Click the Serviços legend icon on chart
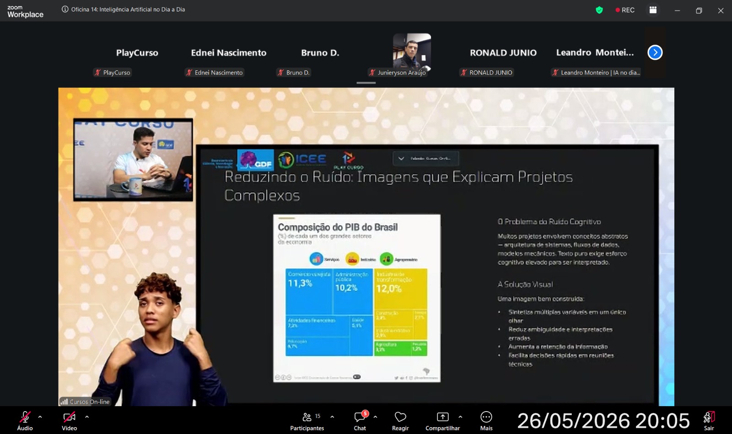The image size is (732, 434). 316,259
